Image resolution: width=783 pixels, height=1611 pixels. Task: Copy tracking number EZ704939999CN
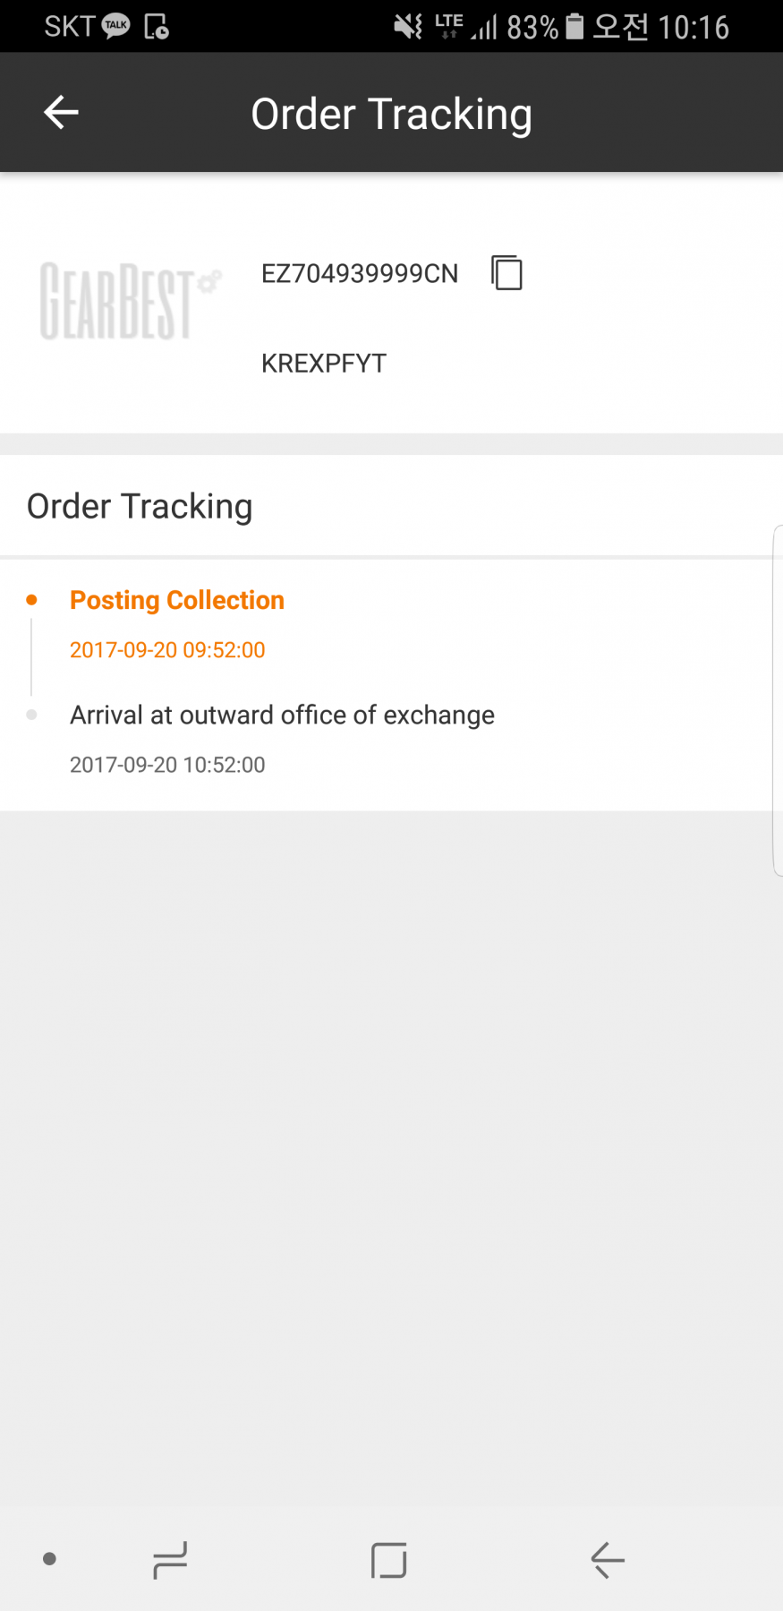(x=506, y=273)
